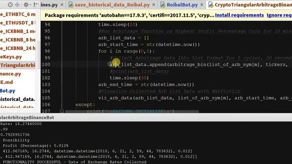Select ularArbitrageBinanceBot run tab

point(27,118)
